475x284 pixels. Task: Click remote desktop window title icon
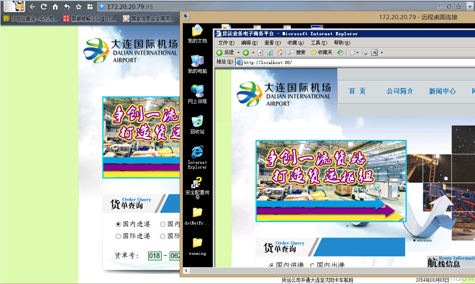[187, 17]
